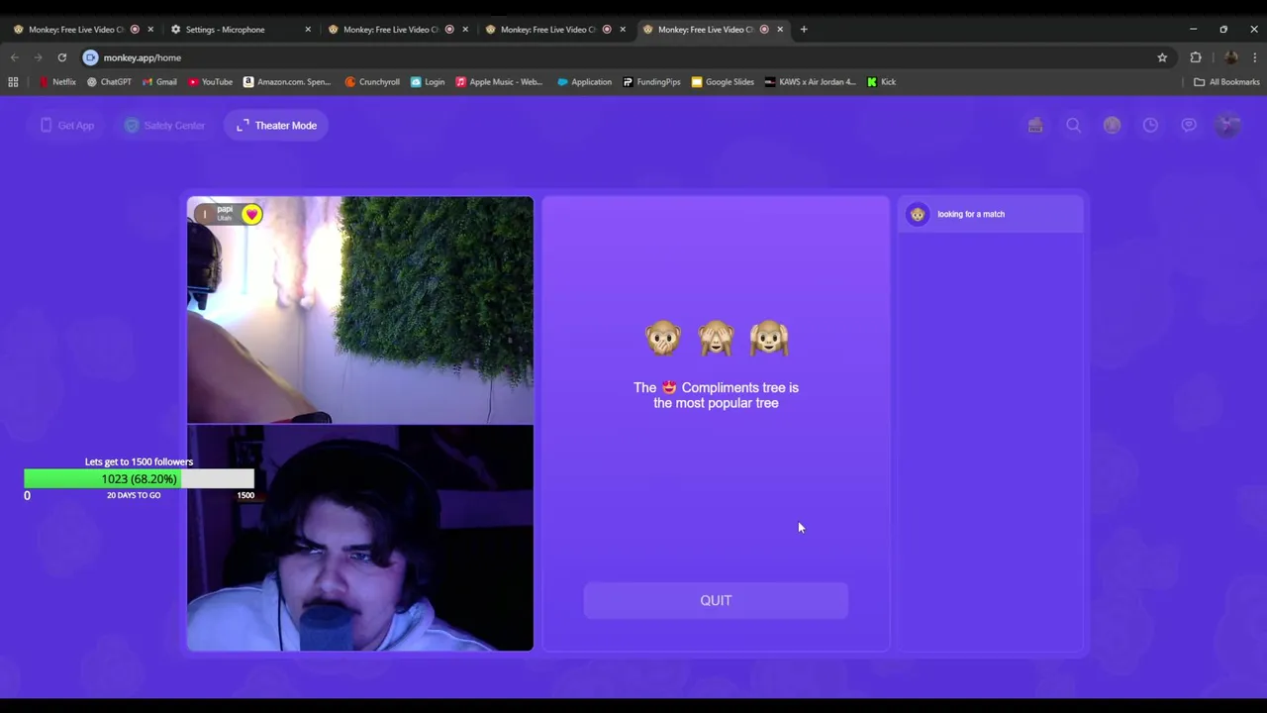Bookmark this page with the star icon
The width and height of the screenshot is (1267, 713).
(1162, 57)
